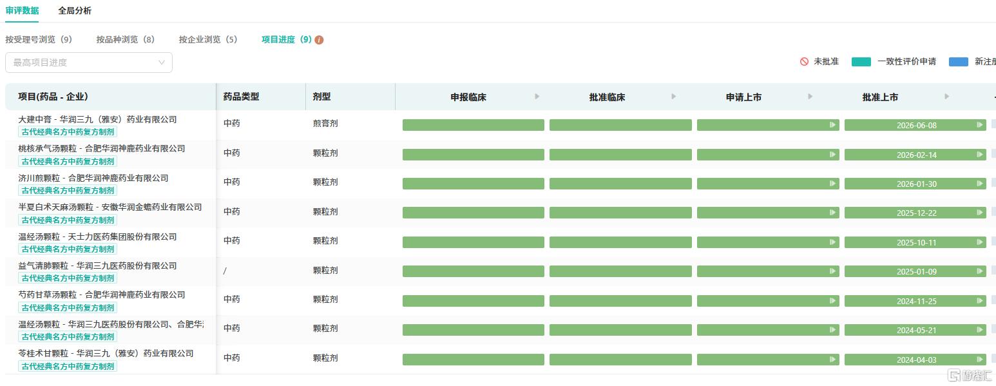Click play icon on the 2024-04-03 bar
996x386 pixels.
(x=980, y=360)
